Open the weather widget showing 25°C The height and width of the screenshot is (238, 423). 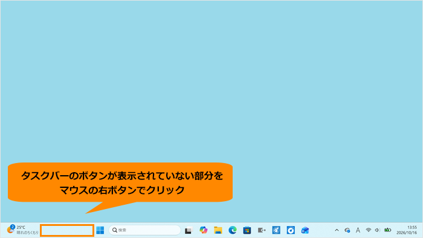pyautogui.click(x=22, y=230)
